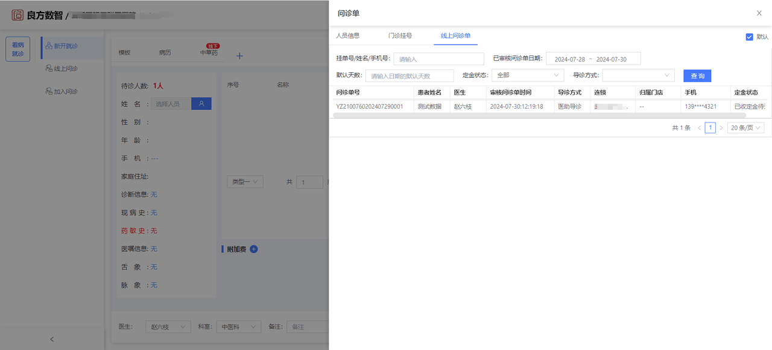Click the 舌象 value 无

154,267
